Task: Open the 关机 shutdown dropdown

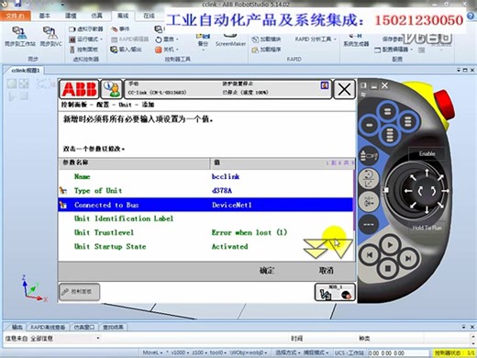Action: click(x=167, y=50)
